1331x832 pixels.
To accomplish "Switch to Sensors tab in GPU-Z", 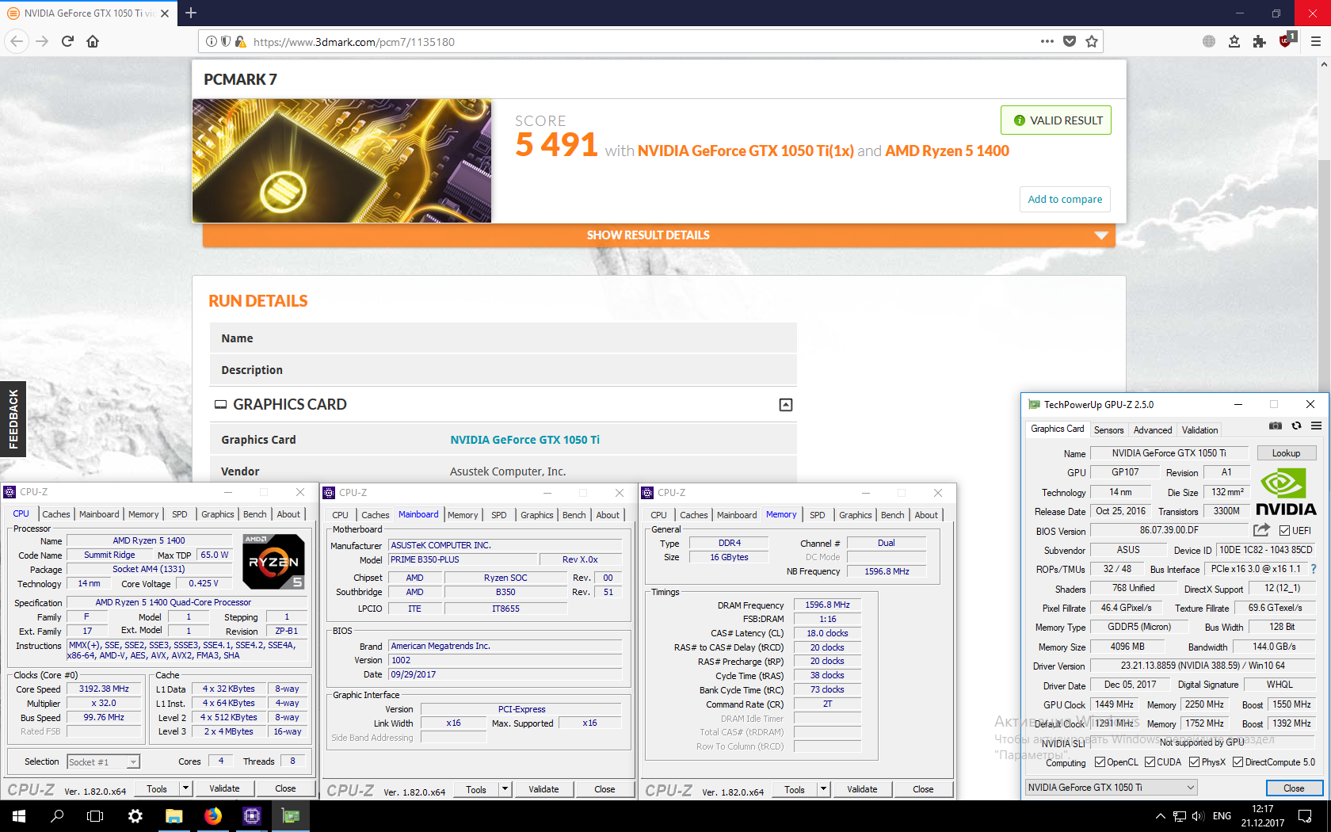I will [x=1109, y=430].
